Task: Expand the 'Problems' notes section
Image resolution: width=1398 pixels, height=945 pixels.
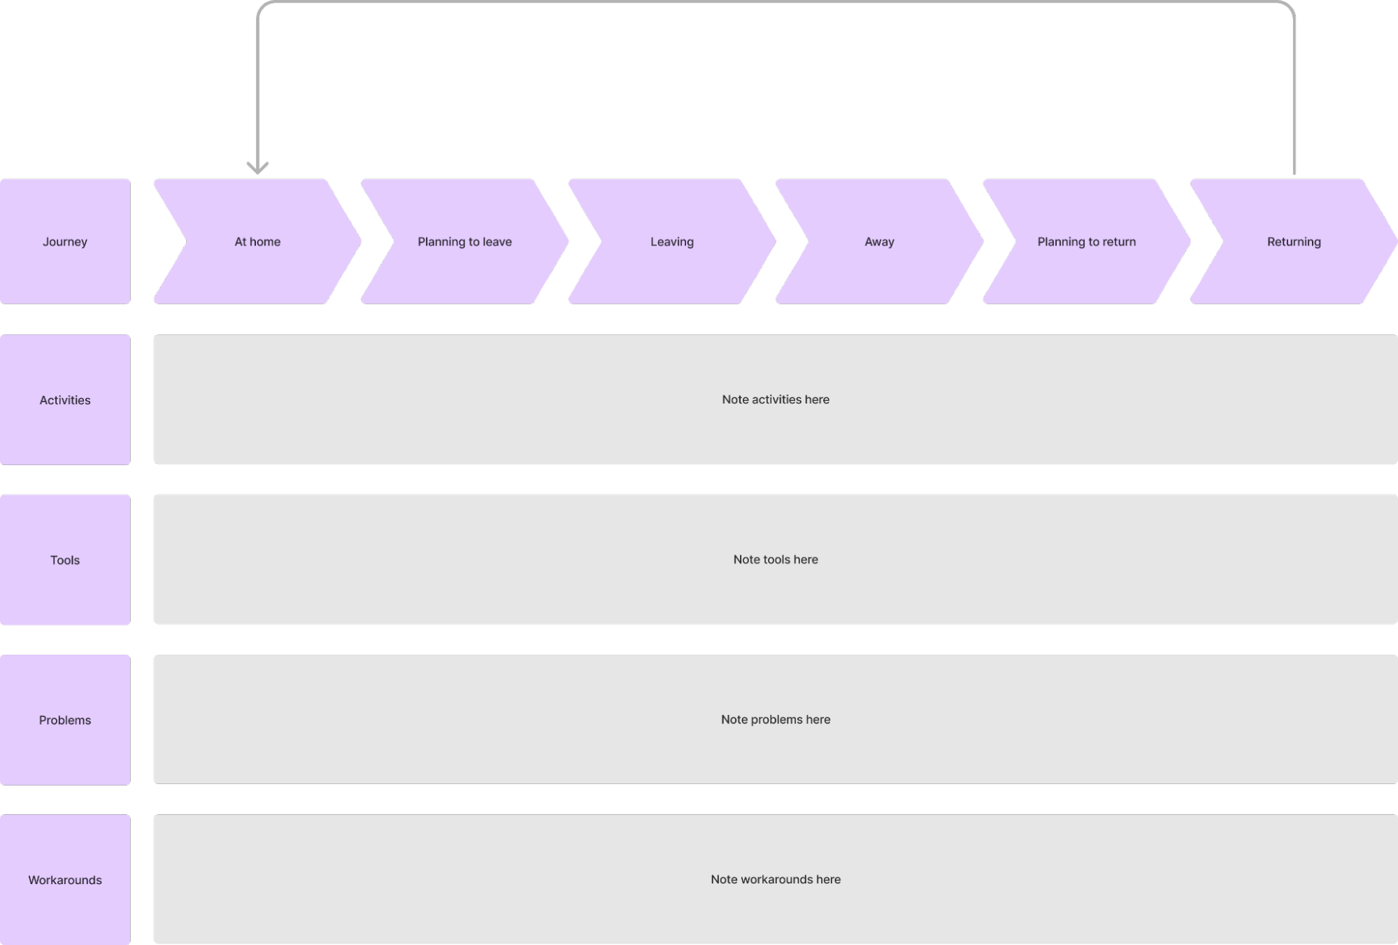Action: [776, 719]
